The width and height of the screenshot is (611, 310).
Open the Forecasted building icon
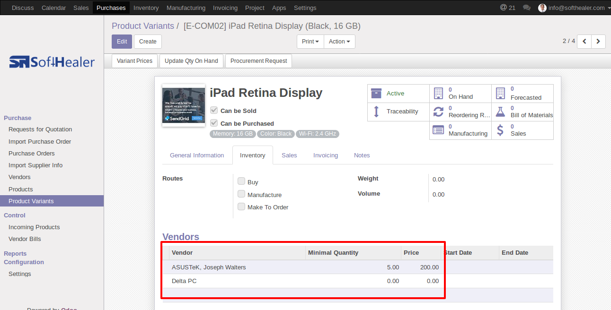[500, 93]
